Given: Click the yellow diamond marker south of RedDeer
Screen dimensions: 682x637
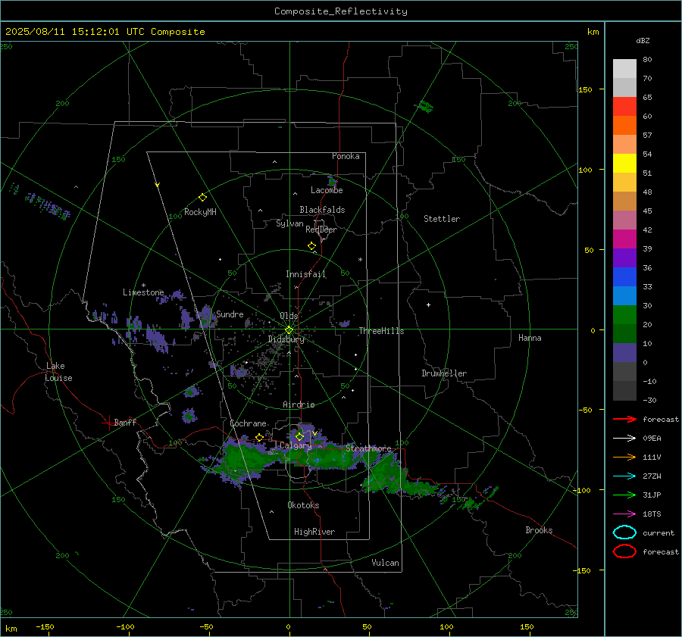Looking at the screenshot, I should (312, 246).
